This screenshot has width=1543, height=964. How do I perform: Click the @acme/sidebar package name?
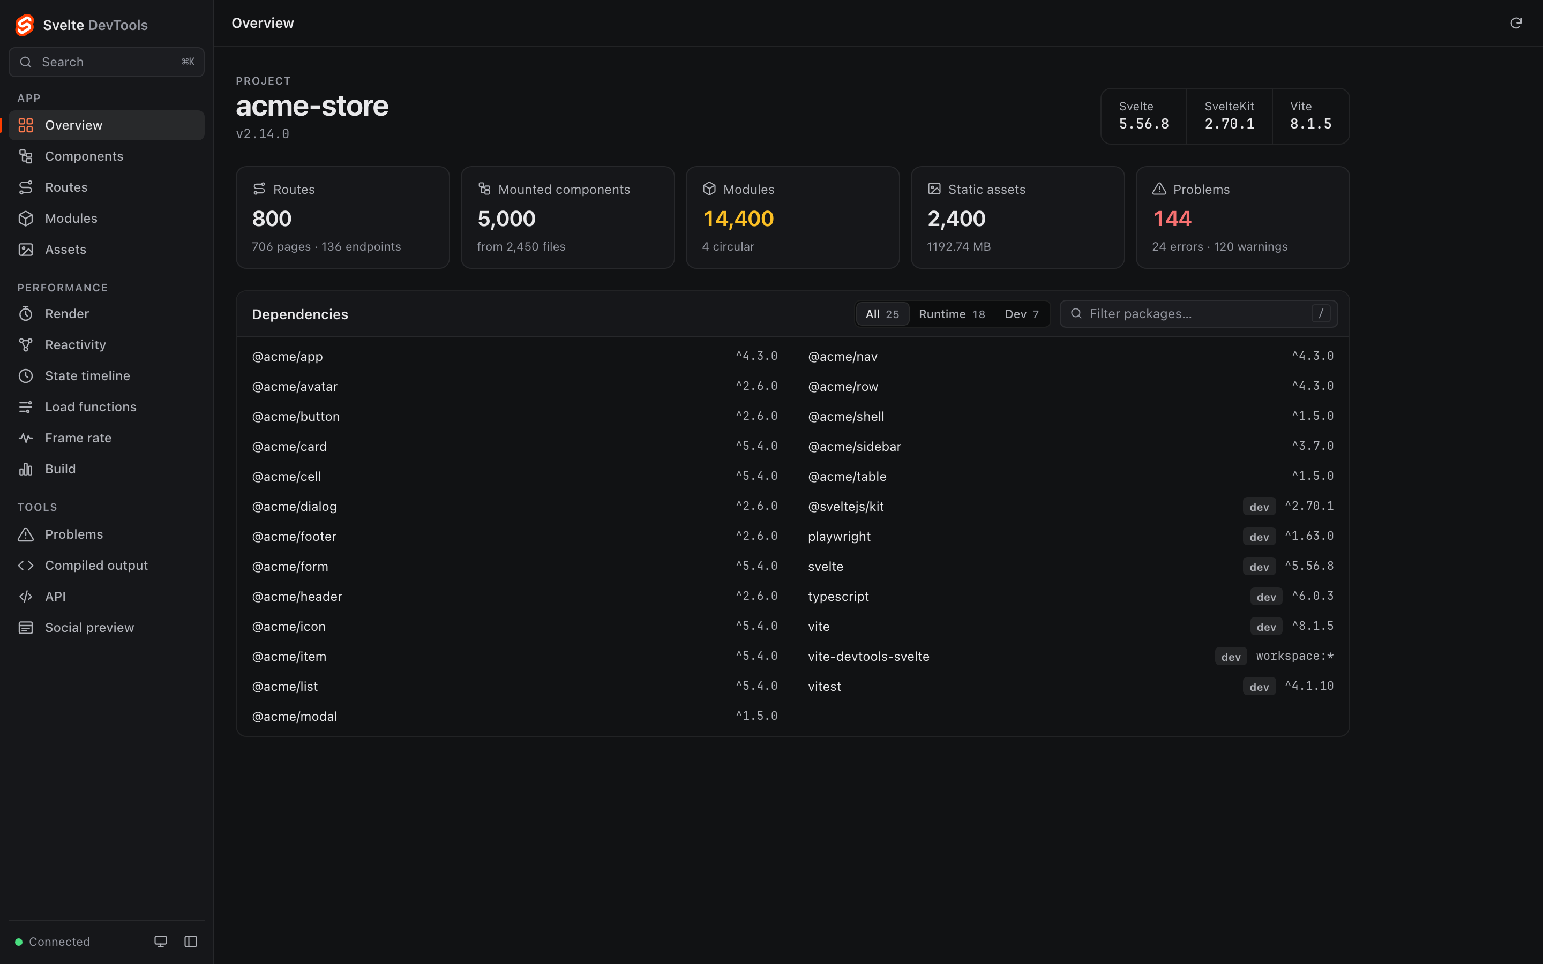855,446
